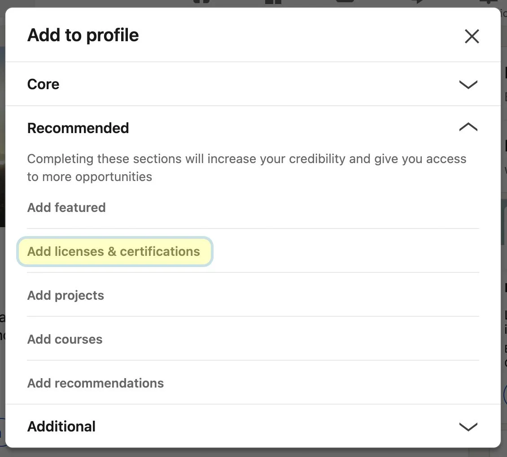This screenshot has width=507, height=457.
Task: Collapse the Recommended section chevron
Action: [468, 128]
